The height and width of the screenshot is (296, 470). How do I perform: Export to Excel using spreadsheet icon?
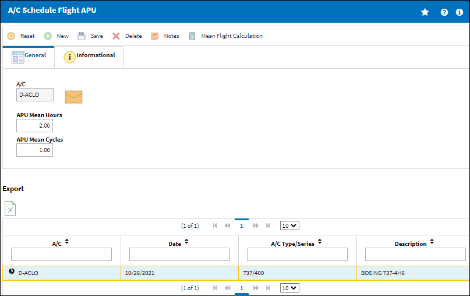10,209
